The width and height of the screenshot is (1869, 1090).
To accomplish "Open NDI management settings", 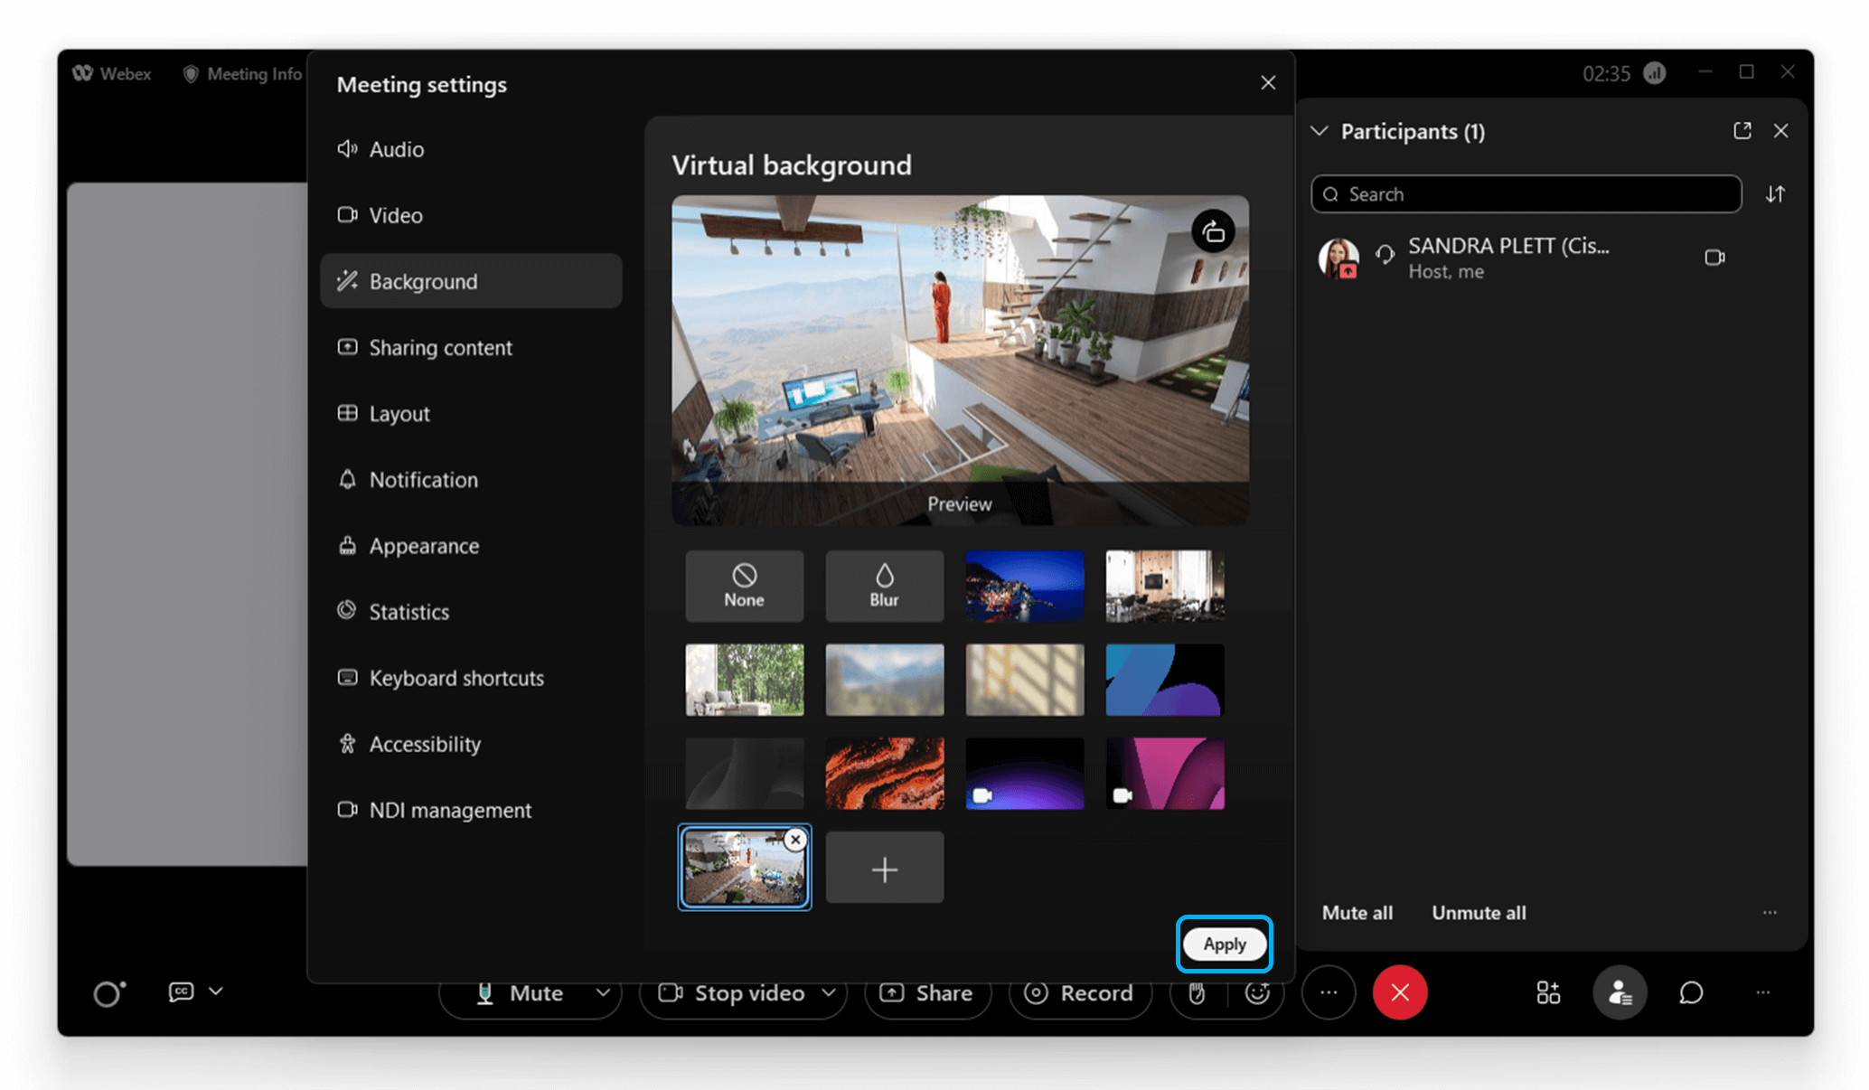I will (471, 809).
